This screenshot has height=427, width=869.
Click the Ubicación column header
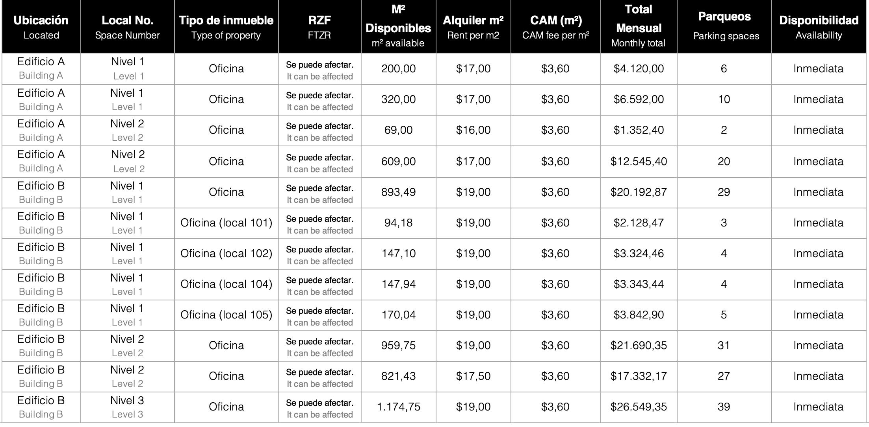[x=41, y=26]
